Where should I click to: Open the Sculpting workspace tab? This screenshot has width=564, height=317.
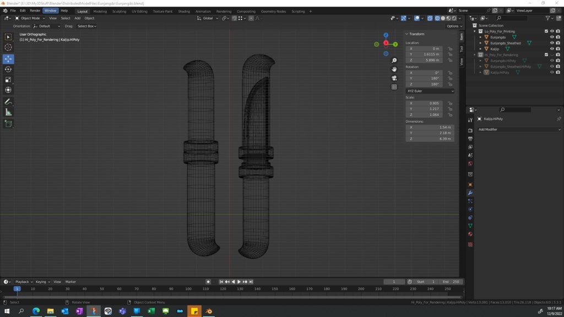pos(119,11)
